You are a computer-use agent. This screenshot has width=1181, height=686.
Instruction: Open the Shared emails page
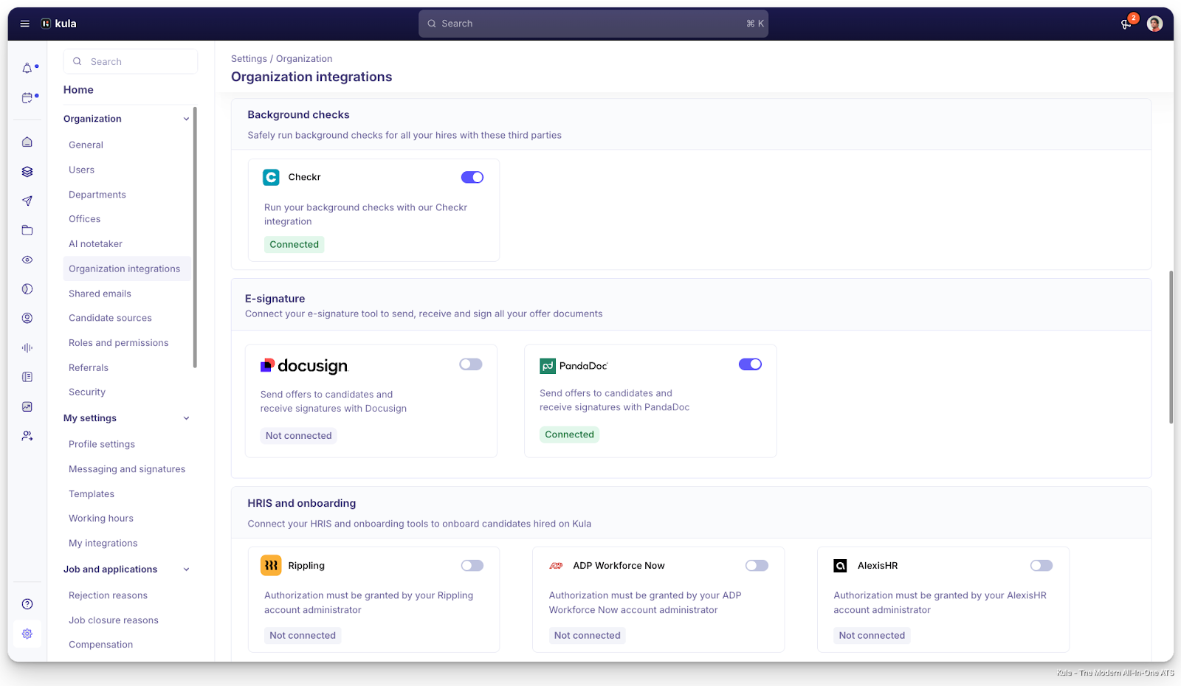click(100, 294)
